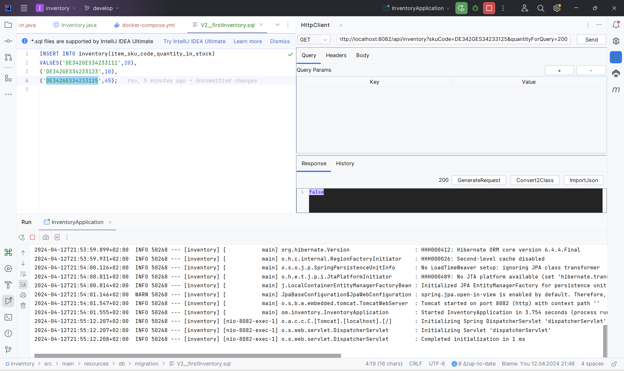Click the ImportJson icon button
This screenshot has width=624, height=371.
[x=584, y=180]
